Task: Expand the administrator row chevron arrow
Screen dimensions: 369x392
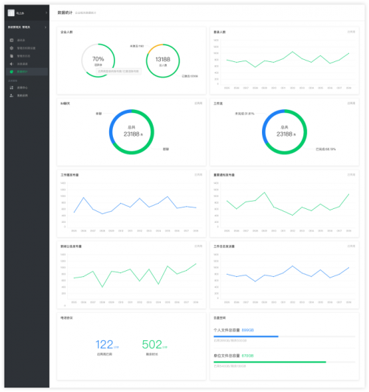Action: [x=45, y=27]
